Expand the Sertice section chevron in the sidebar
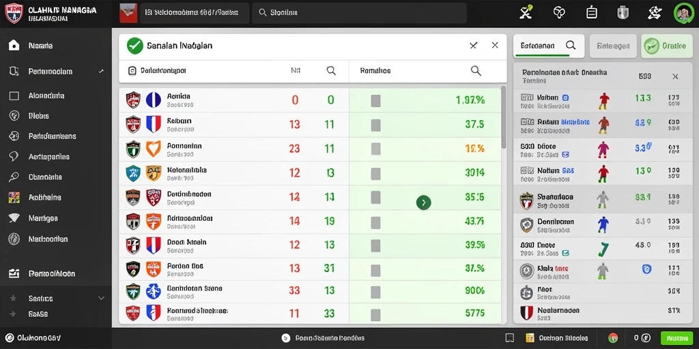699x349 pixels. pos(101,299)
